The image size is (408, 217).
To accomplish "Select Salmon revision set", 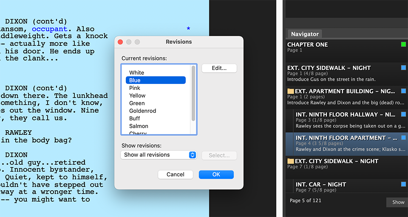I will tap(139, 126).
